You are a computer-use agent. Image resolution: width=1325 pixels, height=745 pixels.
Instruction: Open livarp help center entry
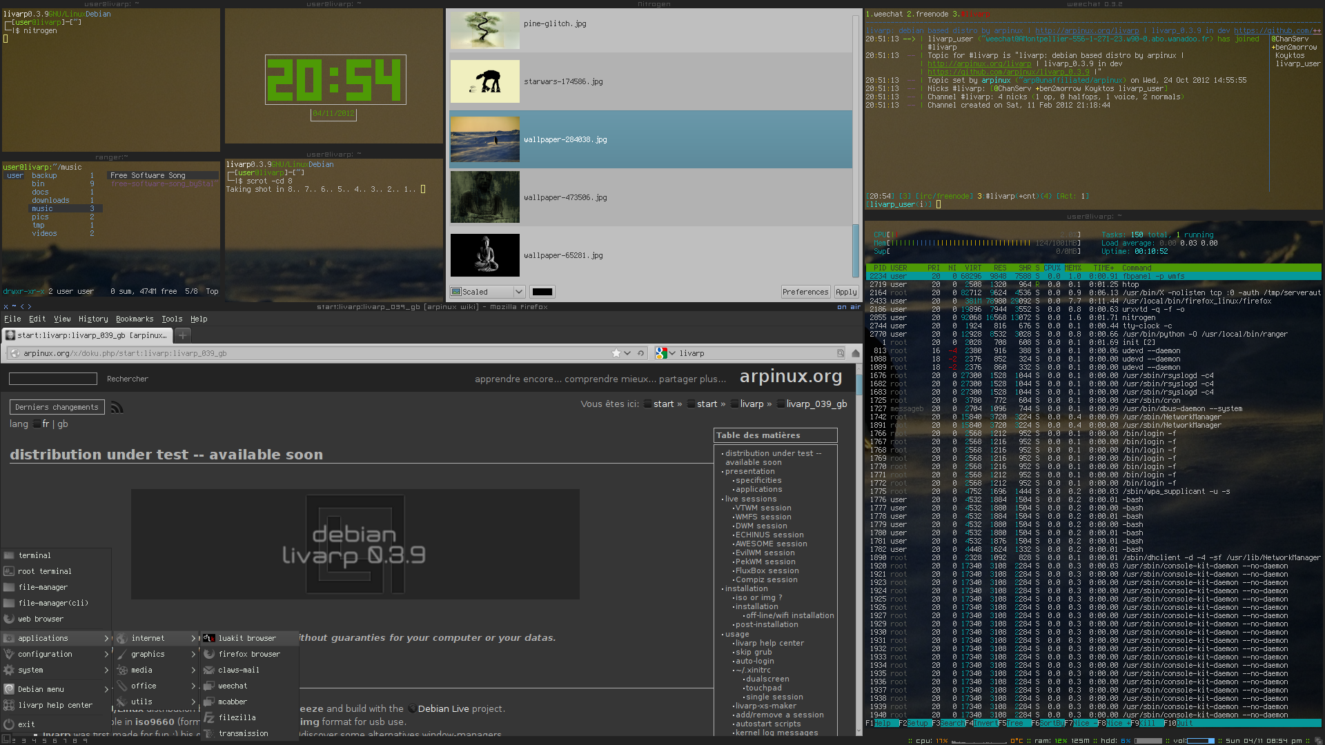coord(55,705)
